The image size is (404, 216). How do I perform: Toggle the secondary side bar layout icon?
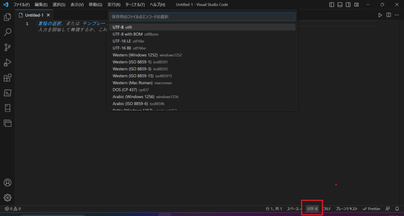348,5
